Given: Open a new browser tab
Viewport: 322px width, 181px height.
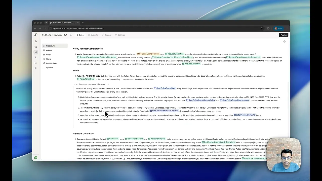Looking at the screenshot, I should 83,23.
